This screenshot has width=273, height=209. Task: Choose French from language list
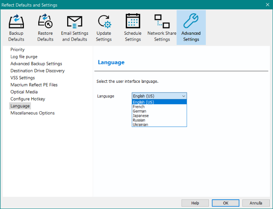point(159,107)
